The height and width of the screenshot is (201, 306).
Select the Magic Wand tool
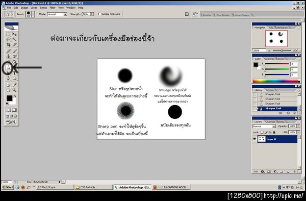pos(14,39)
